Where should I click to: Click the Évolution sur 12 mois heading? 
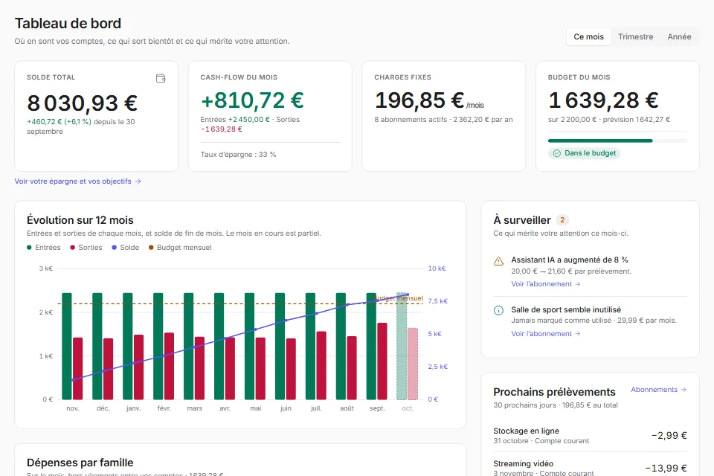click(80, 220)
